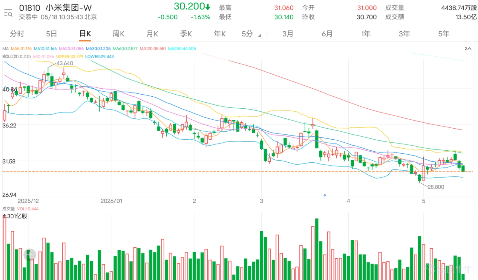
Task: Click the 成交量 VOL1:0.444 label
Action: coord(21,209)
